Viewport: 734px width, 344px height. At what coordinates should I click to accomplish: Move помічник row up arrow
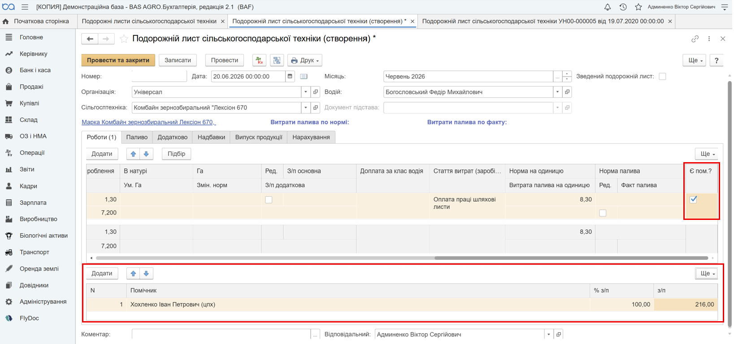pos(133,273)
